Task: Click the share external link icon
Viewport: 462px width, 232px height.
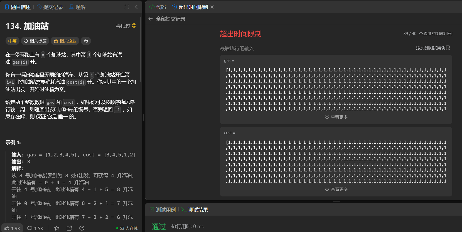Action: pyautogui.click(x=69, y=228)
